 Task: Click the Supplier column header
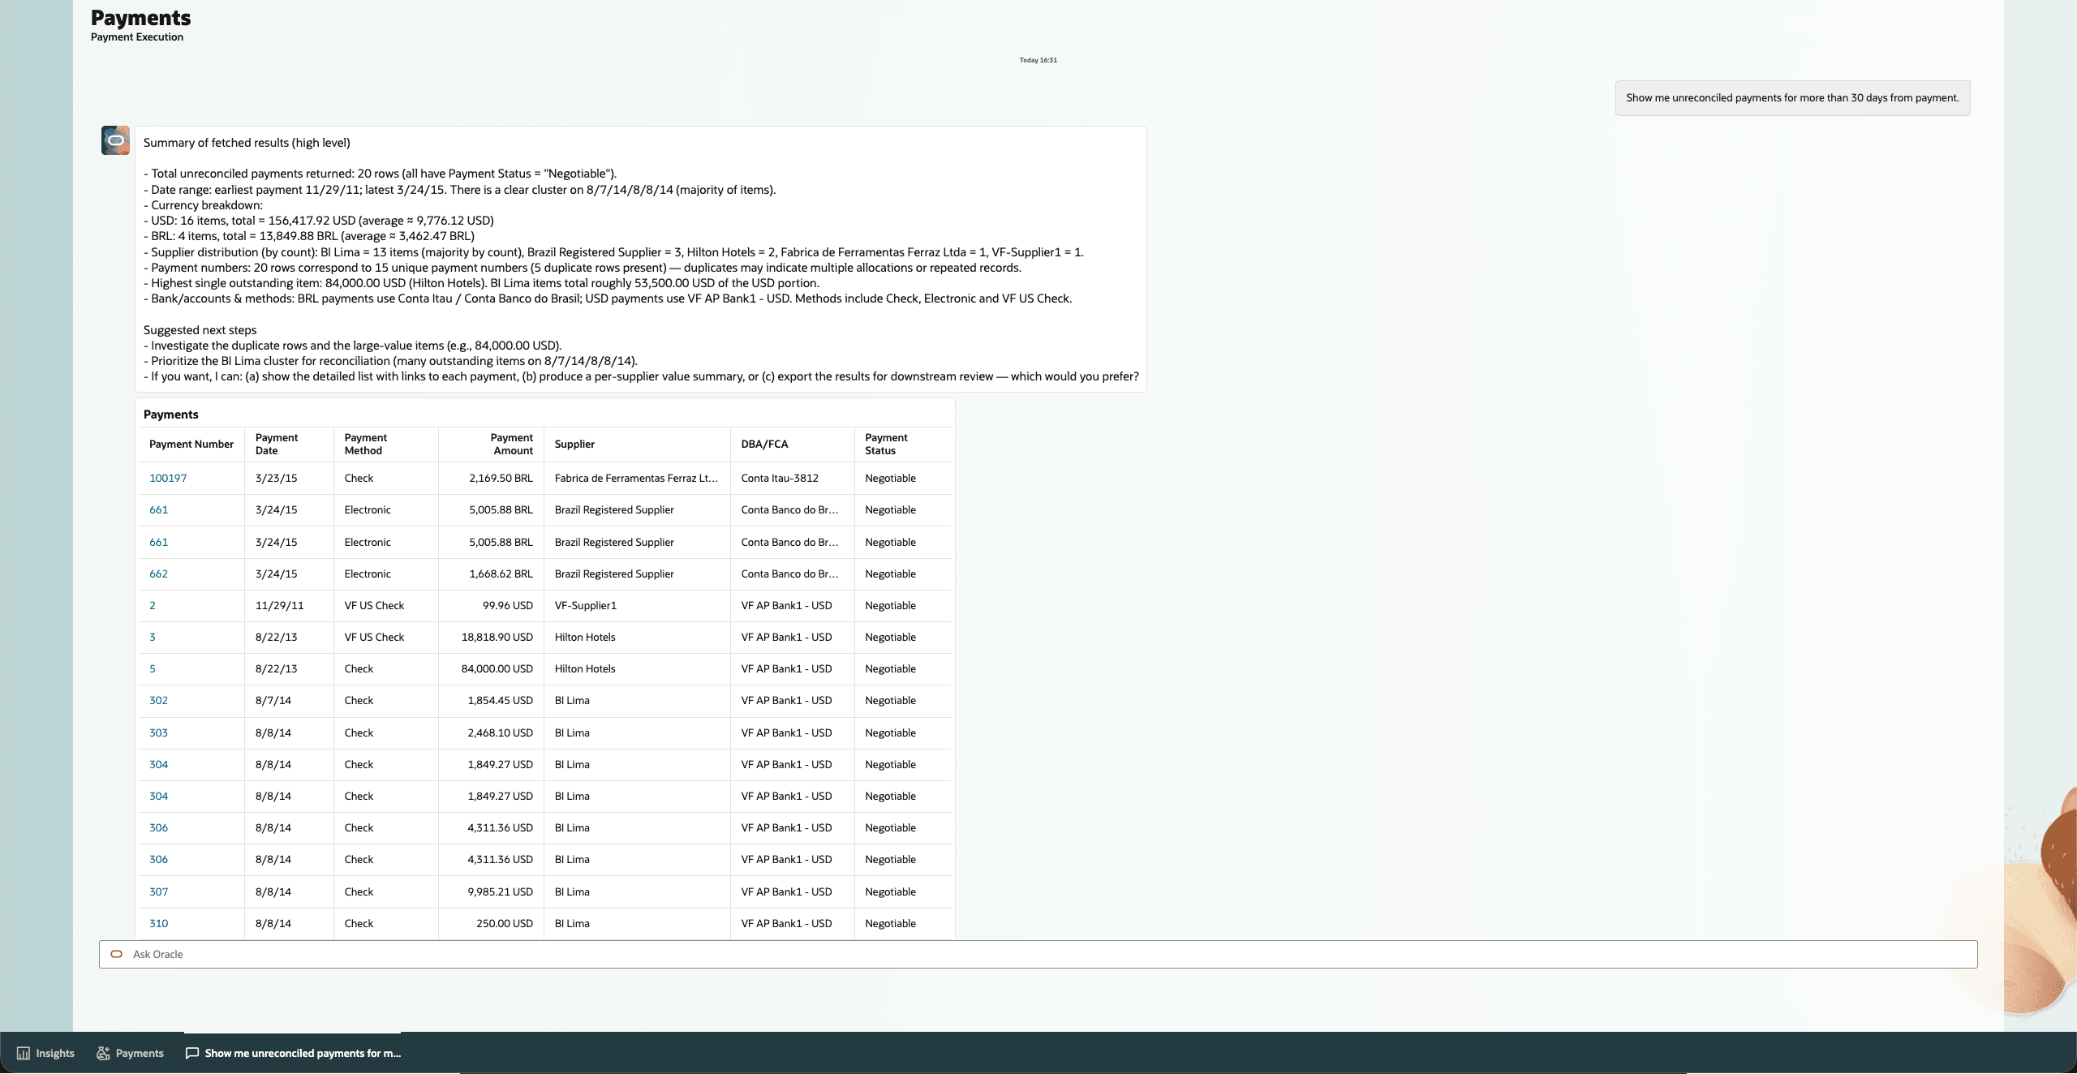pyautogui.click(x=637, y=444)
